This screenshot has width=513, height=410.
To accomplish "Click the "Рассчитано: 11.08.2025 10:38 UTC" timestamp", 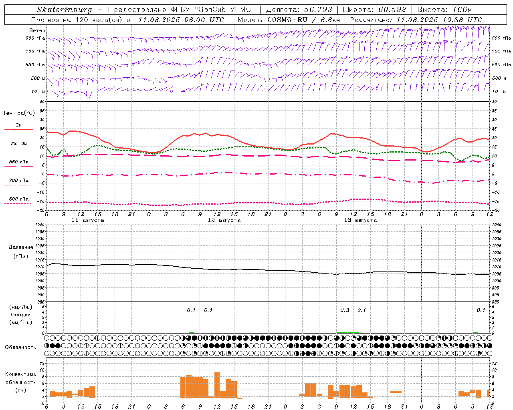I will point(416,20).
